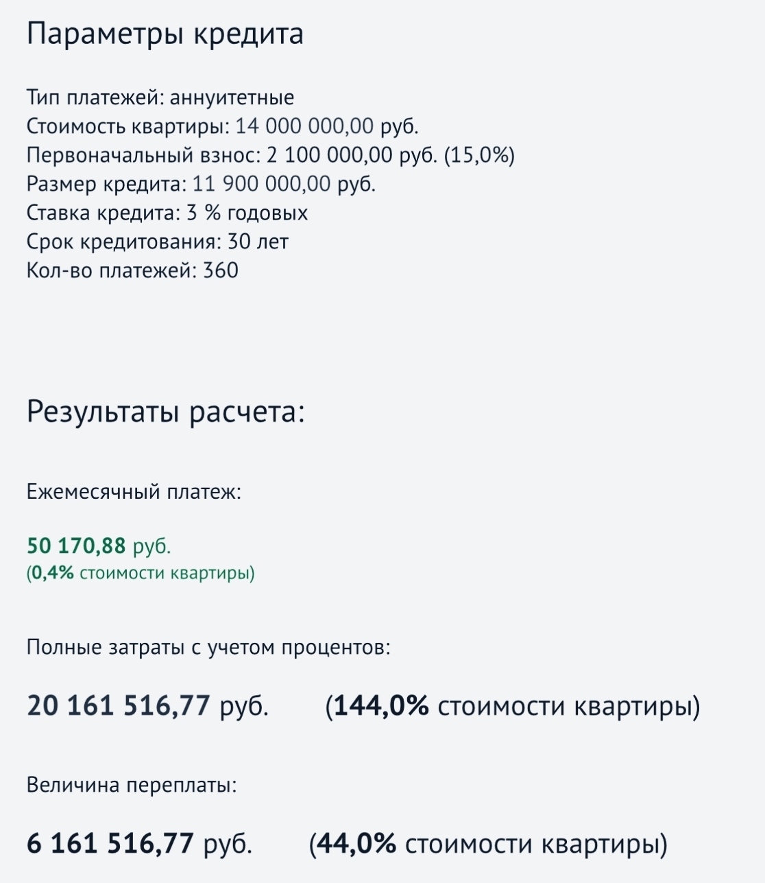Click the "Кол-во платежей: 360" line

click(x=132, y=270)
